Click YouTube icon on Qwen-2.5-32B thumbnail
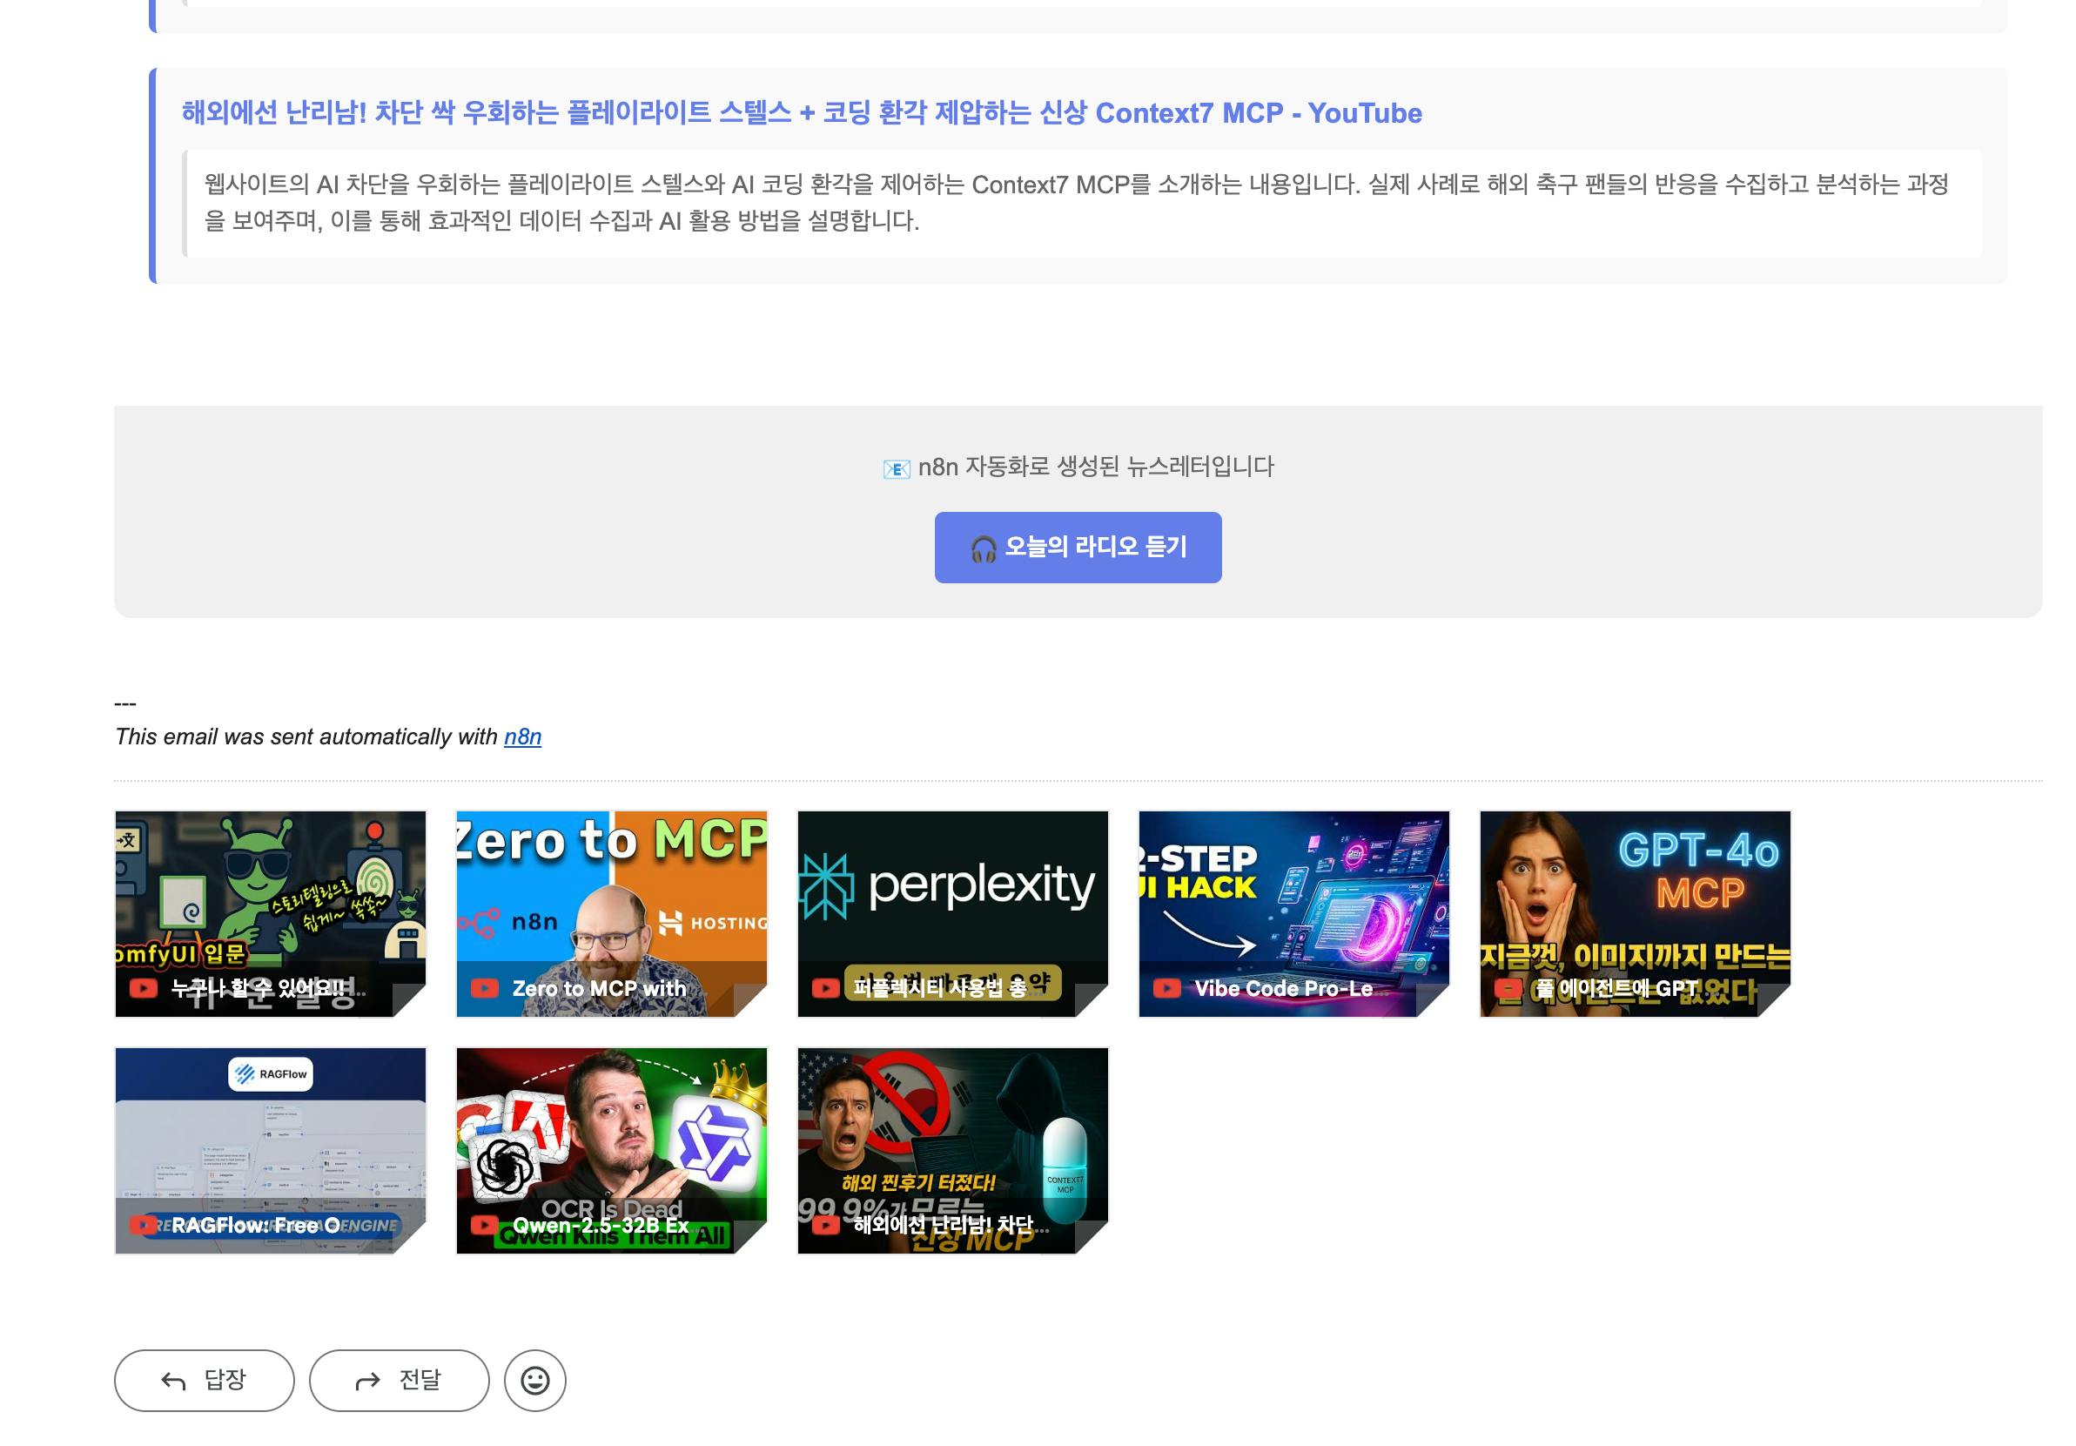 coord(485,1225)
